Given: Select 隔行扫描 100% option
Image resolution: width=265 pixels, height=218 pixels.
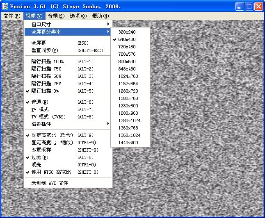Looking at the screenshot, I should [48, 61].
